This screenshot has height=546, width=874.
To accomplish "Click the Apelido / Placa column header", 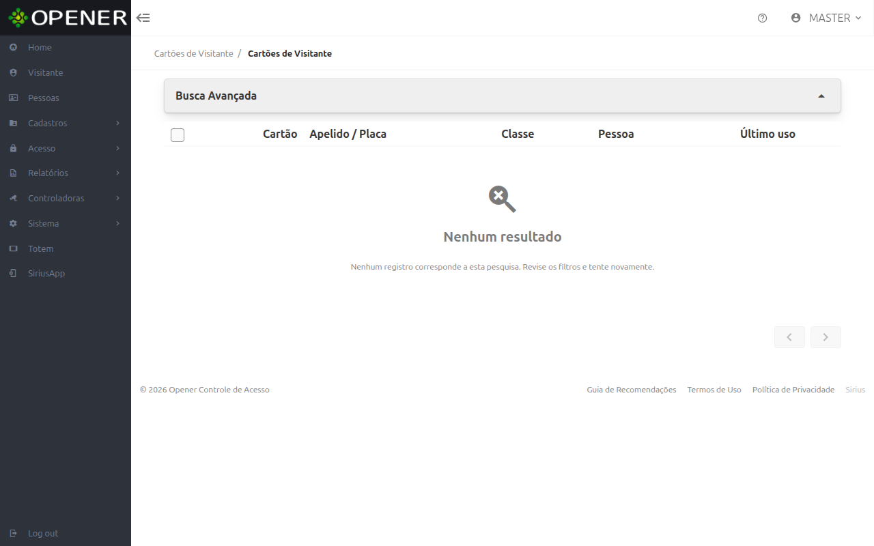I will coord(348,134).
